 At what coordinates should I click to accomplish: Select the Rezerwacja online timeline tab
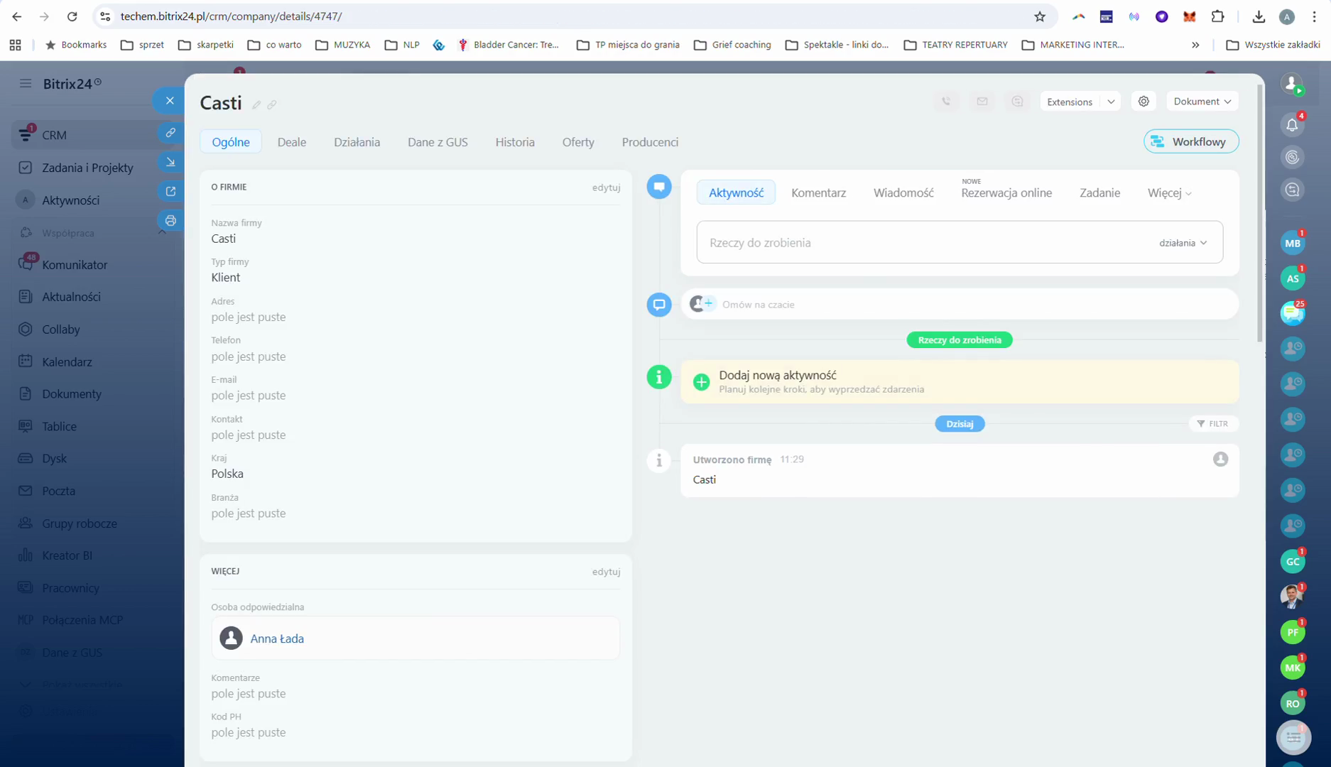pos(1006,192)
